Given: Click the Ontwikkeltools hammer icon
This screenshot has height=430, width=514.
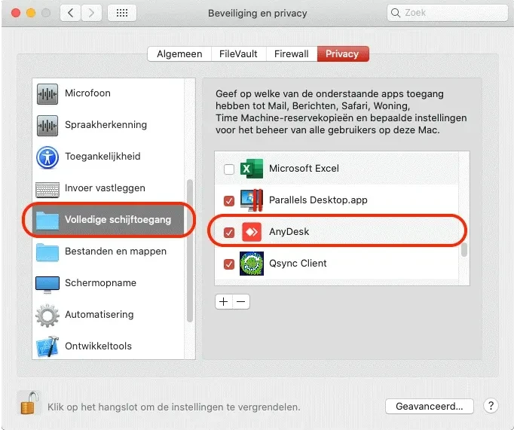Looking at the screenshot, I should pyautogui.click(x=47, y=346).
